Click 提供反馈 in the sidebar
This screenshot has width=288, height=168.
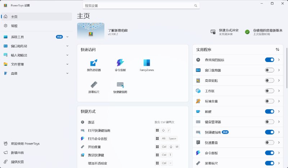[x=36, y=162]
